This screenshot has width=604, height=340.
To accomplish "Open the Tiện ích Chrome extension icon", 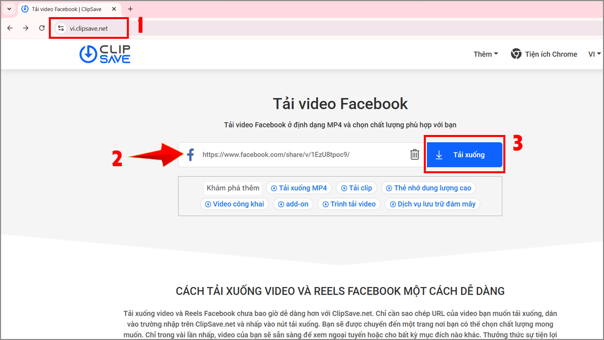I will click(516, 54).
